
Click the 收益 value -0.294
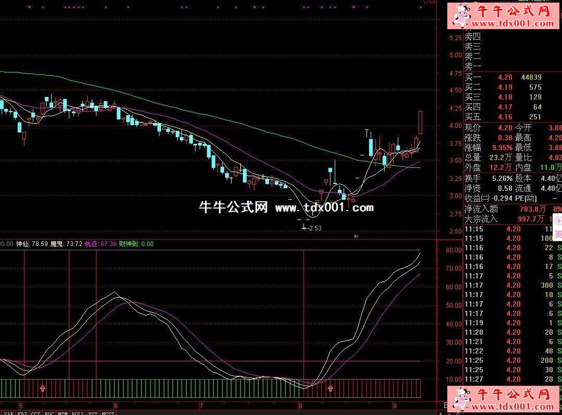pos(502,198)
